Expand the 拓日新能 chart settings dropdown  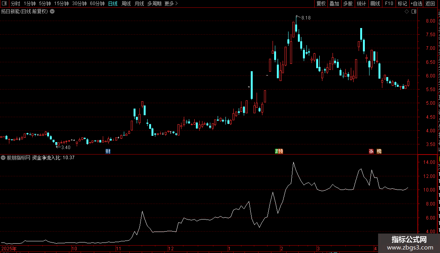click(52, 12)
